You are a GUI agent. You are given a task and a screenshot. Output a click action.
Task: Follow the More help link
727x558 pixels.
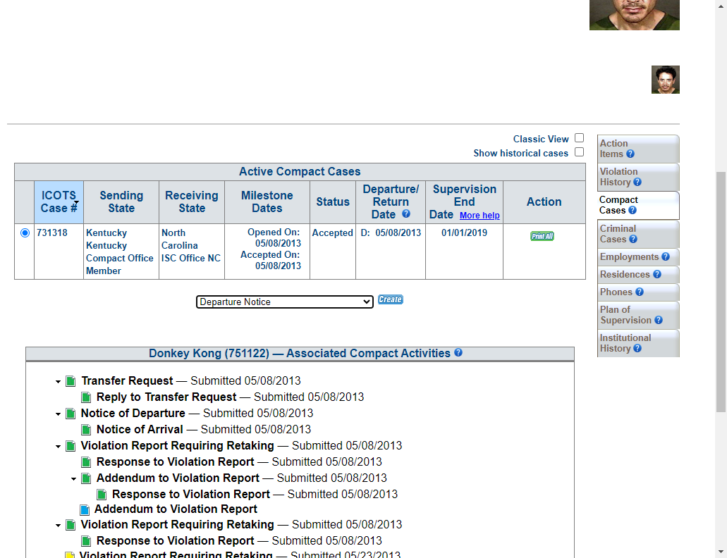pos(479,216)
